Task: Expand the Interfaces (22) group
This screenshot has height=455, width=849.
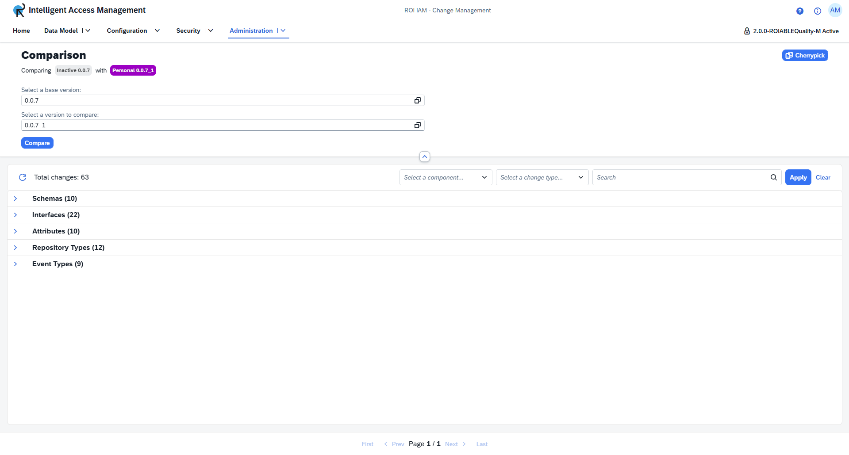Action: tap(15, 215)
